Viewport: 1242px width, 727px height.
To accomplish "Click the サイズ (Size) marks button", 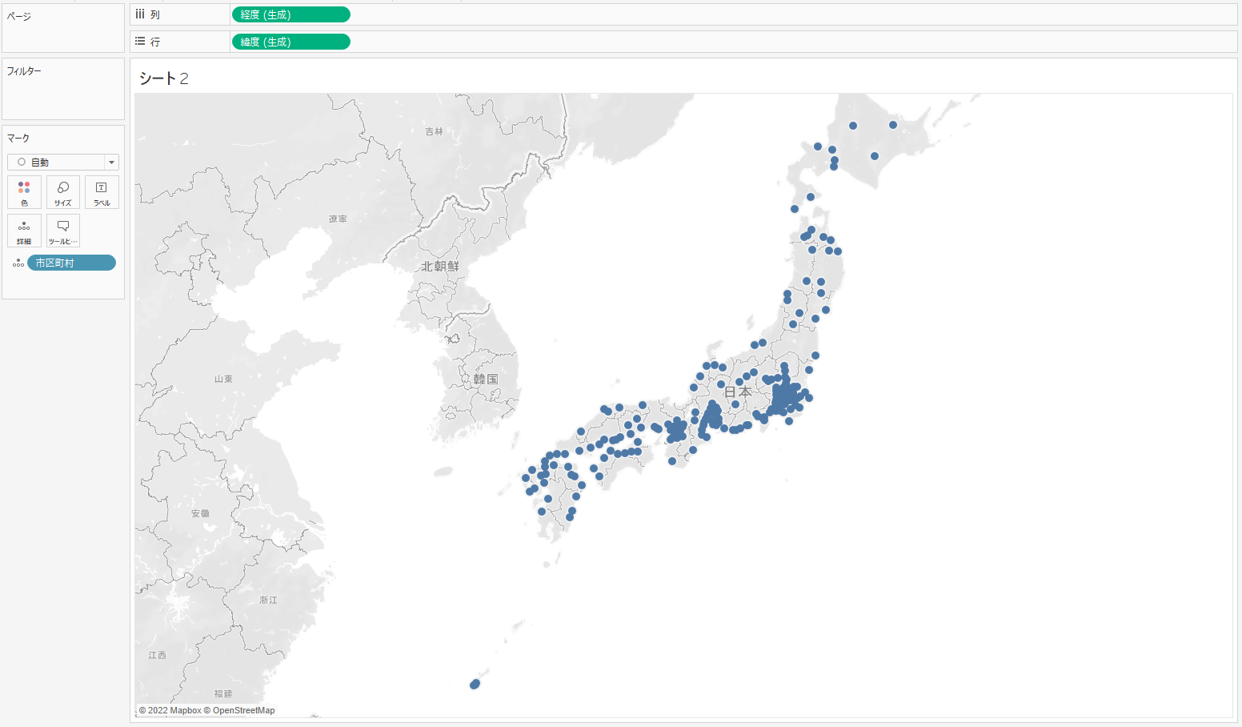I will (63, 192).
